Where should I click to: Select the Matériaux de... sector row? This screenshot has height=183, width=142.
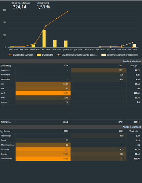point(7,145)
